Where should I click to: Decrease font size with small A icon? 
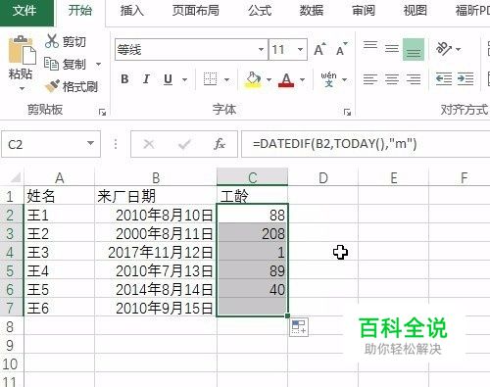[341, 49]
